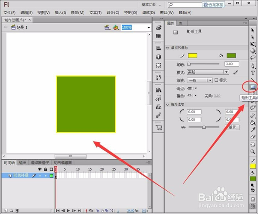Click Edit Symbols icon above stage
Image resolution: width=258 pixels, height=214 pixels.
click(x=116, y=28)
